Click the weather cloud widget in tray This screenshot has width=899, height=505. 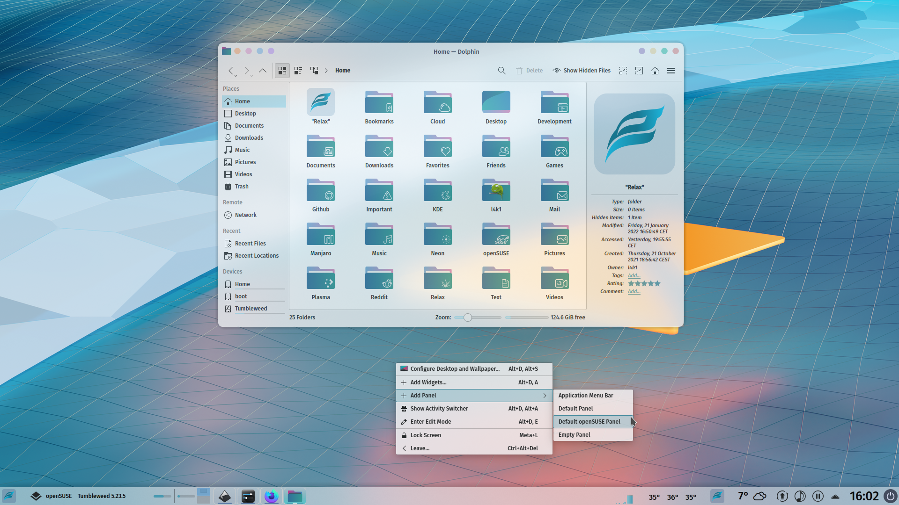[760, 496]
